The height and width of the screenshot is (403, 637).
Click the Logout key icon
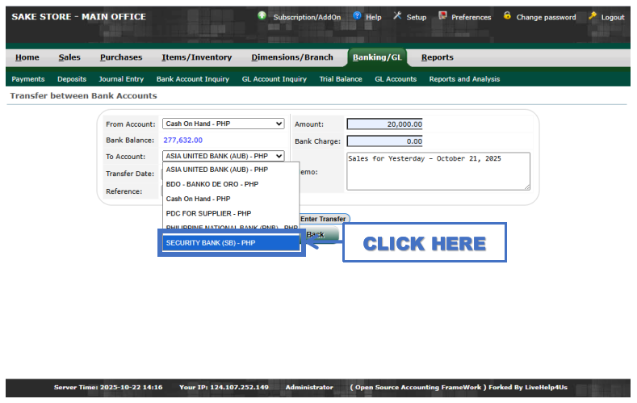click(x=593, y=16)
